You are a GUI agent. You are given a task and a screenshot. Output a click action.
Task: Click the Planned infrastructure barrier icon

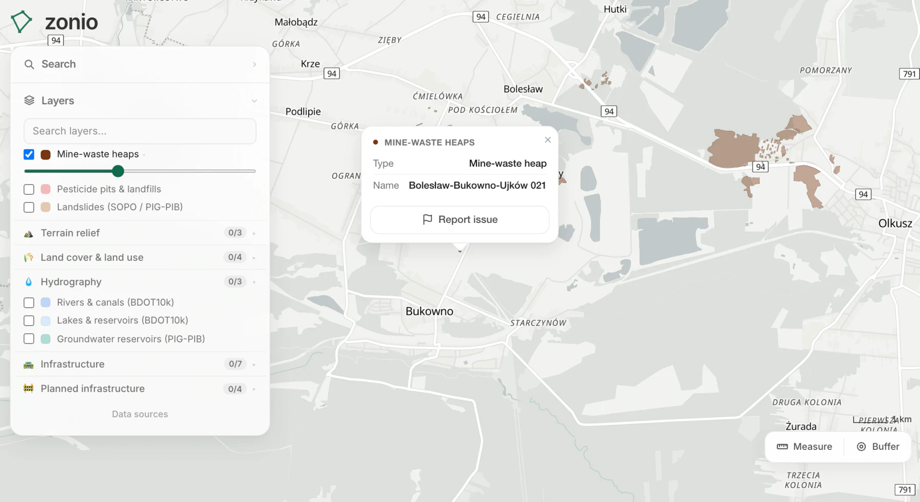[x=29, y=389]
